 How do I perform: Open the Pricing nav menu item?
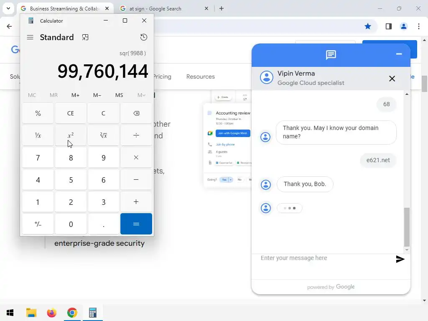pos(163,77)
